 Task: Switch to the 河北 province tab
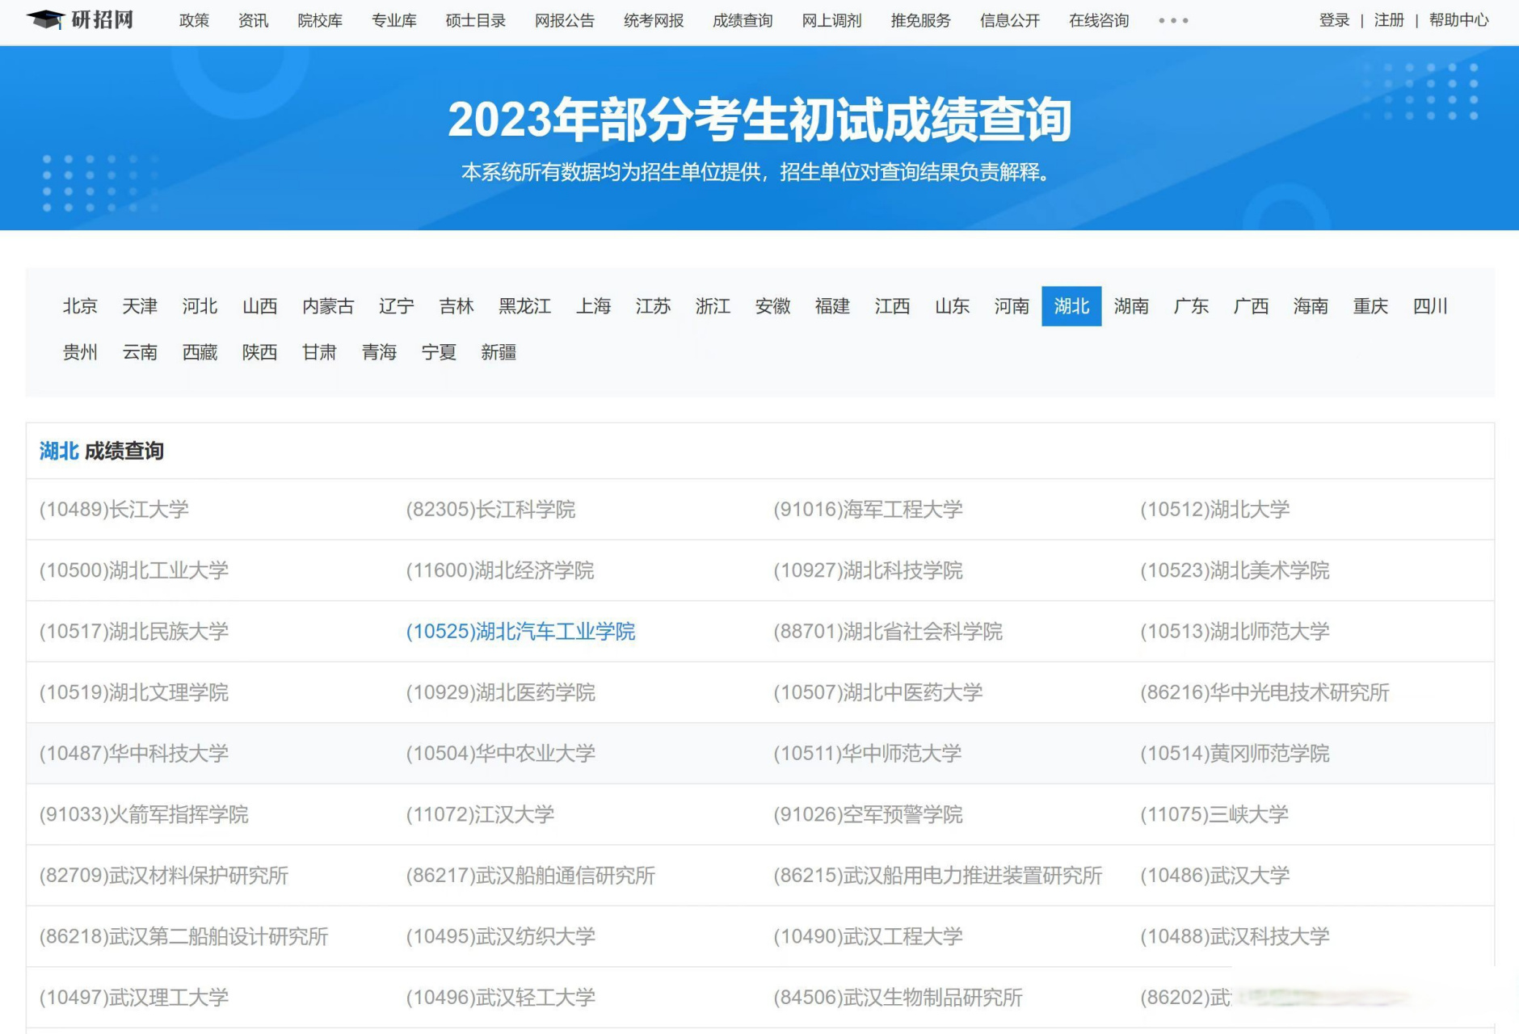point(200,306)
